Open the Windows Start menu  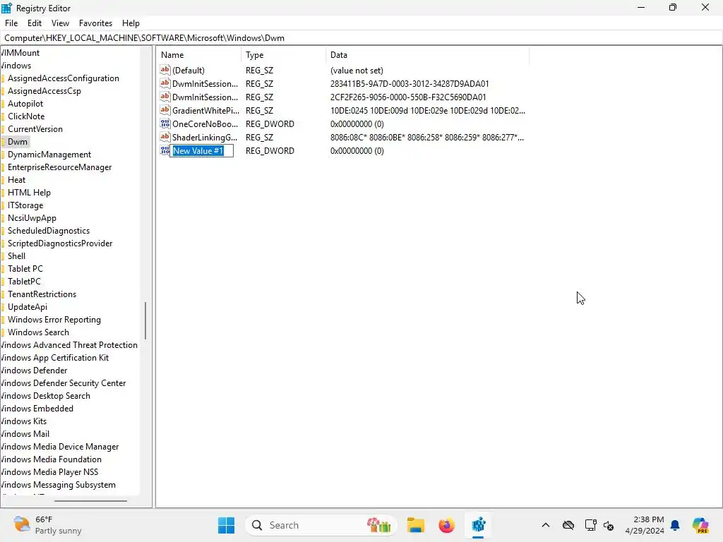pyautogui.click(x=227, y=525)
